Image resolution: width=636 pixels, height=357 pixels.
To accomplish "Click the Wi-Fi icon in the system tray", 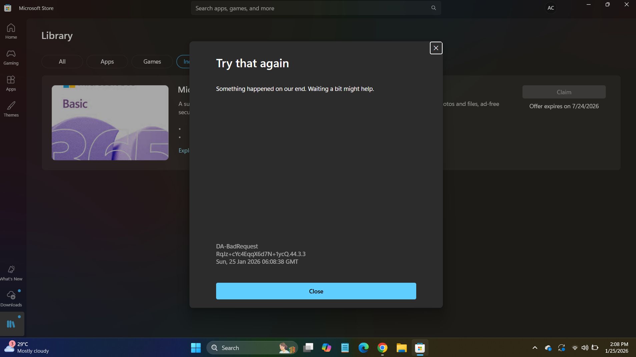I will (x=574, y=348).
